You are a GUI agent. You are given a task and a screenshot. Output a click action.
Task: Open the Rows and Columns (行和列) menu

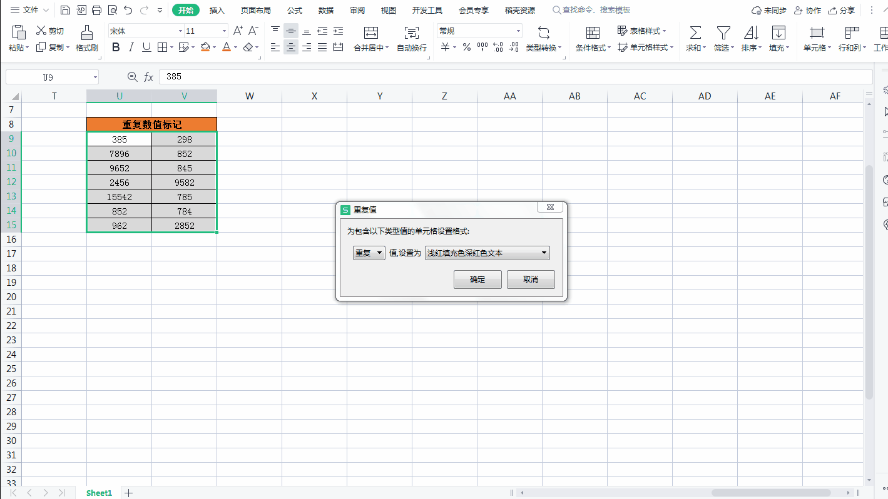point(852,39)
